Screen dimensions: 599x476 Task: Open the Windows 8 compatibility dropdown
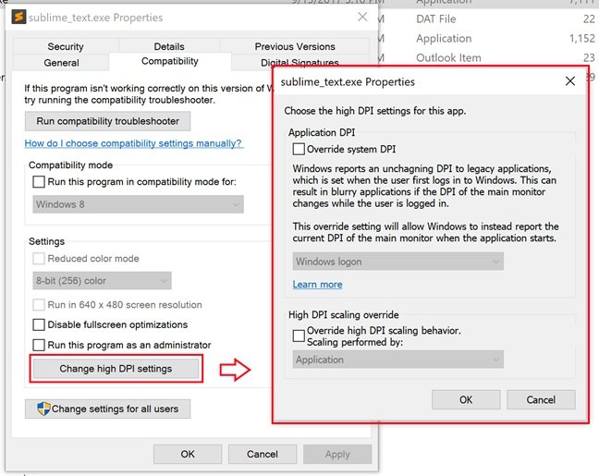[137, 204]
